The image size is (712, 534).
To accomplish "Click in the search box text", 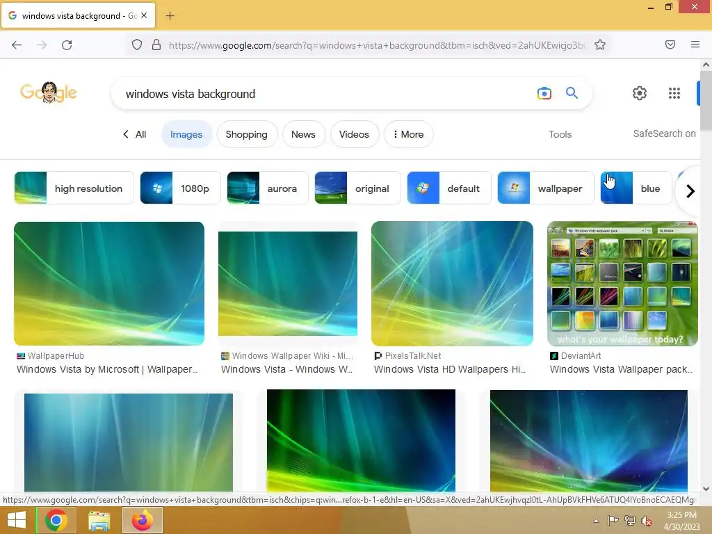I will [x=191, y=94].
